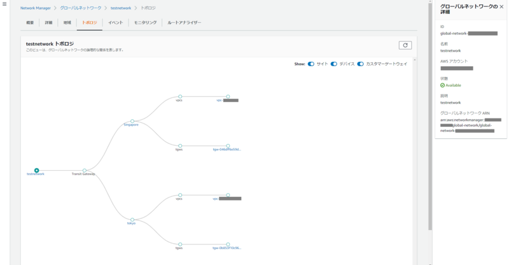Image resolution: width=509 pixels, height=265 pixels.
Task: Click the グローバルネットワーク ARN label
Action: point(465,113)
